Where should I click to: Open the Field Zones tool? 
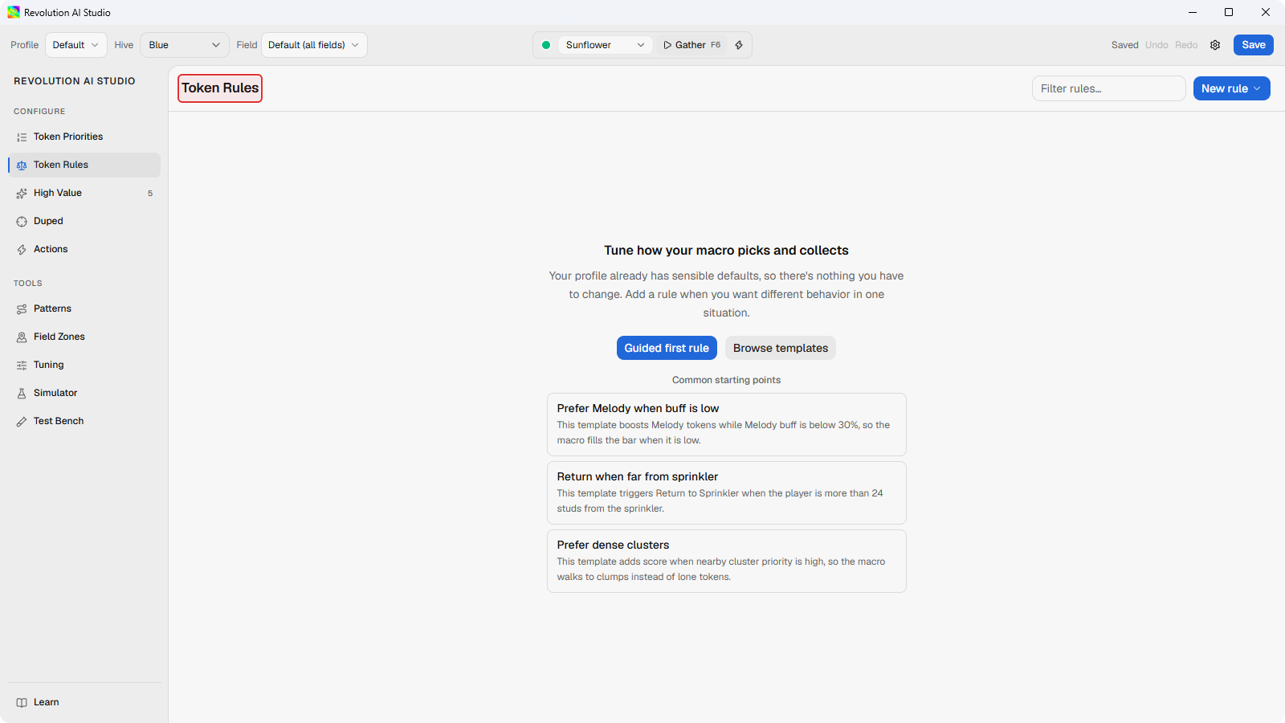click(x=84, y=337)
